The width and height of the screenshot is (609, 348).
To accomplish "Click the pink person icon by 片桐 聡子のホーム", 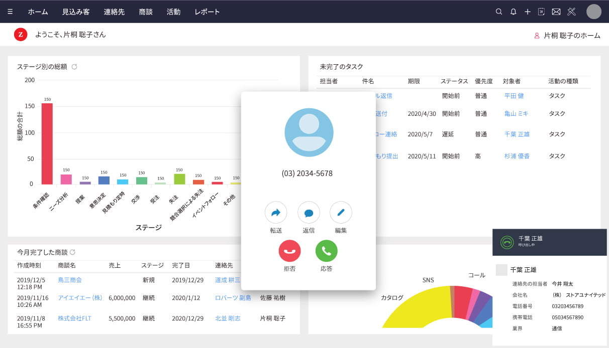I will tap(537, 36).
